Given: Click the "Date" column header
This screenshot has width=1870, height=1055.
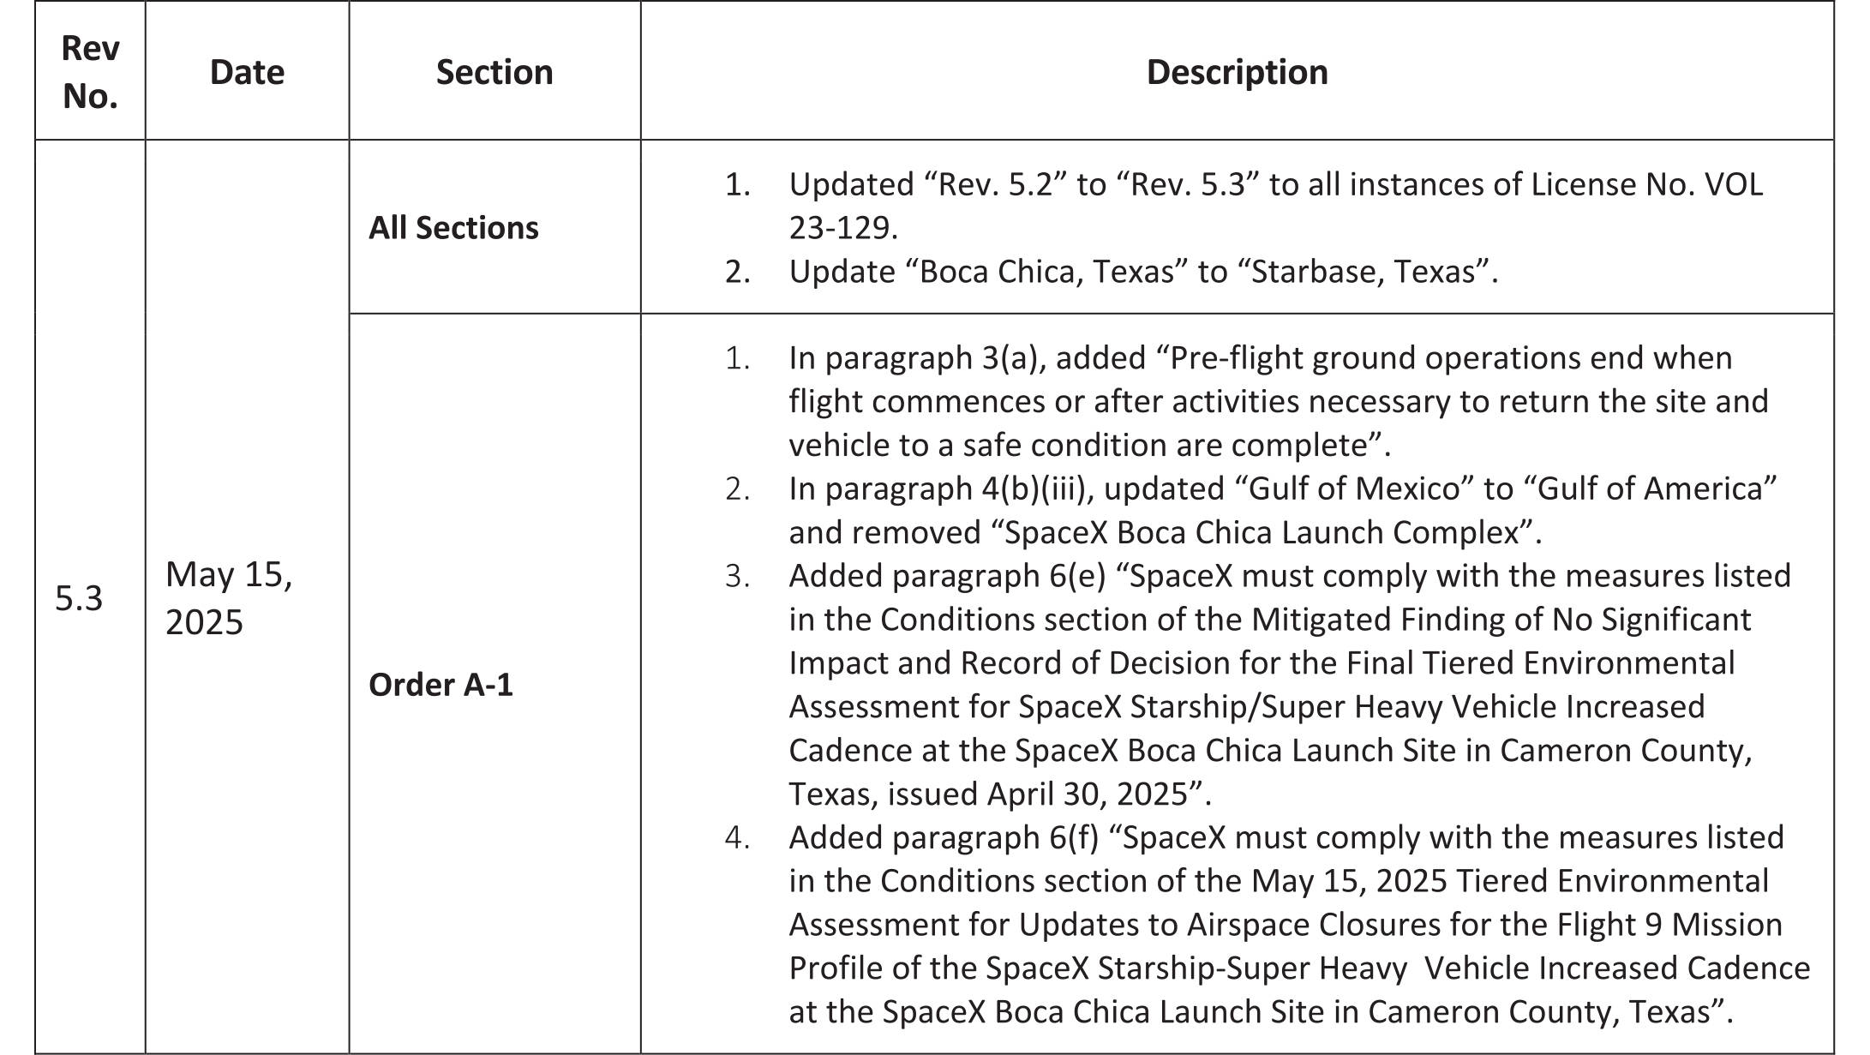Looking at the screenshot, I should coord(247,72).
